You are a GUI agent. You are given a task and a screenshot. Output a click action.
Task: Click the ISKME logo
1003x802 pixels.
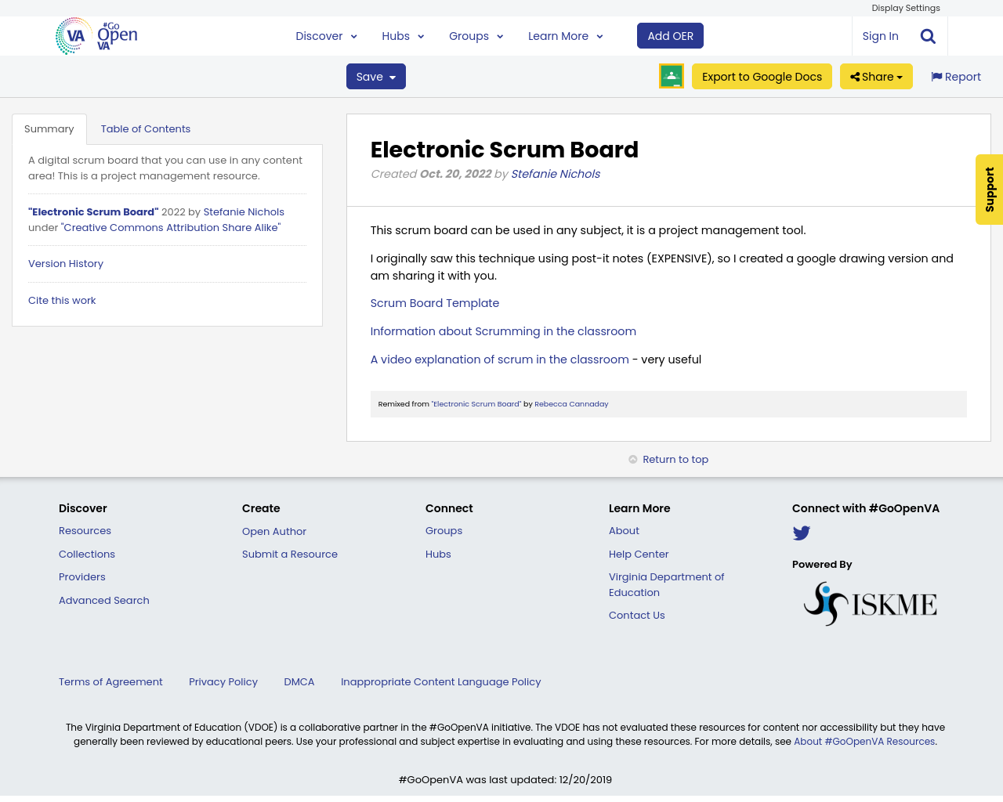click(870, 603)
